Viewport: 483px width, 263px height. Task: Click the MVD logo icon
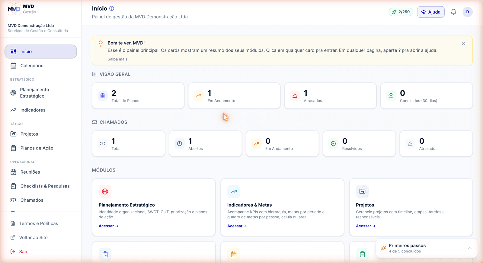(14, 9)
